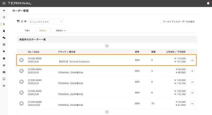Click the chat icon for order S1000-6693
The height and width of the screenshot is (115, 212).
[x=21, y=82]
